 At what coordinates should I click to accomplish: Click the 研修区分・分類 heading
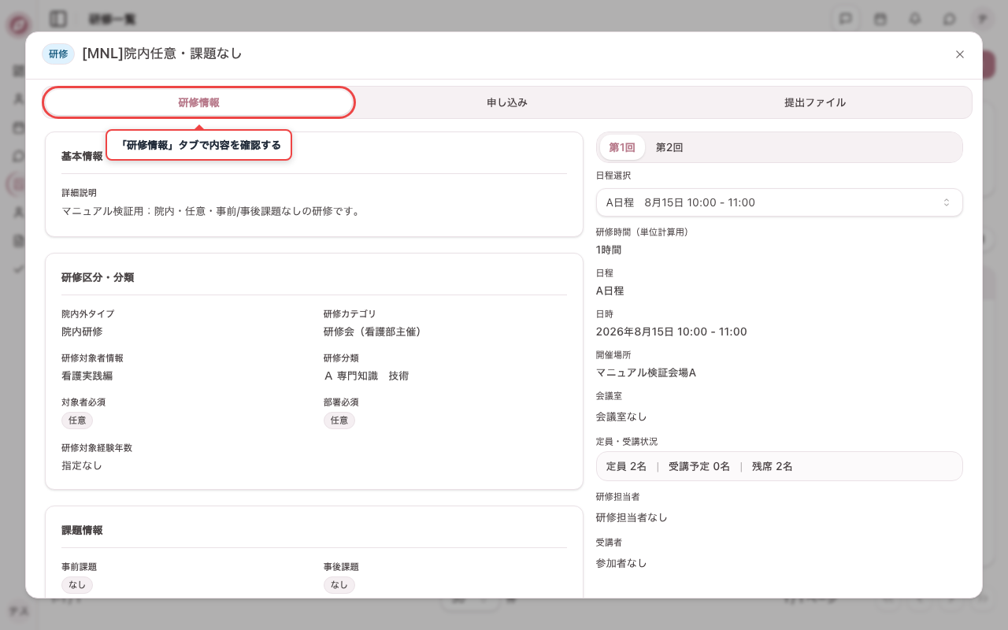tap(98, 277)
